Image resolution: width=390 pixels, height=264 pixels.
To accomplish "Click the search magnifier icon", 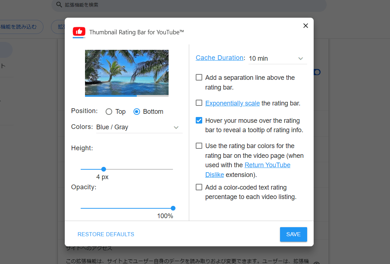I will coord(59,5).
